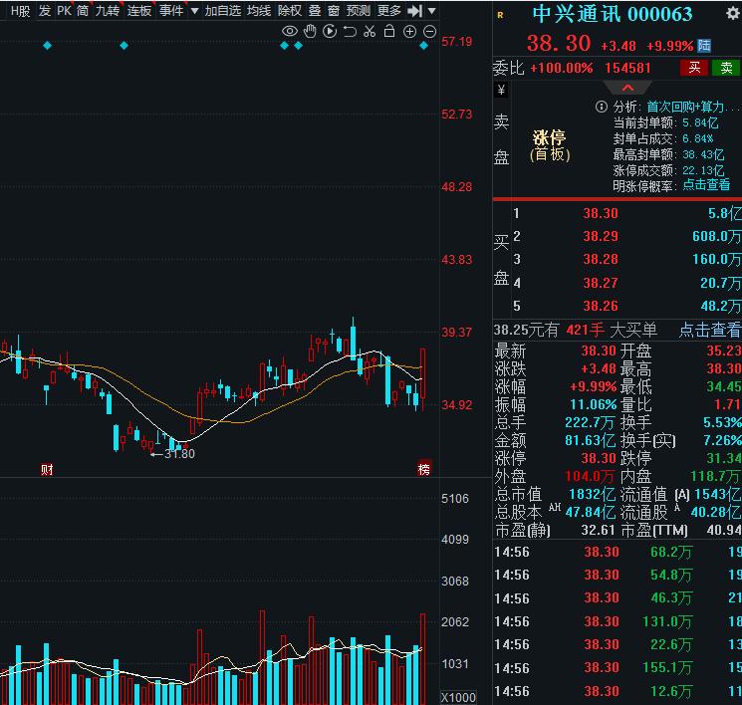Click the red 买 buy button
Viewport: 742px width, 705px height.
click(x=694, y=68)
